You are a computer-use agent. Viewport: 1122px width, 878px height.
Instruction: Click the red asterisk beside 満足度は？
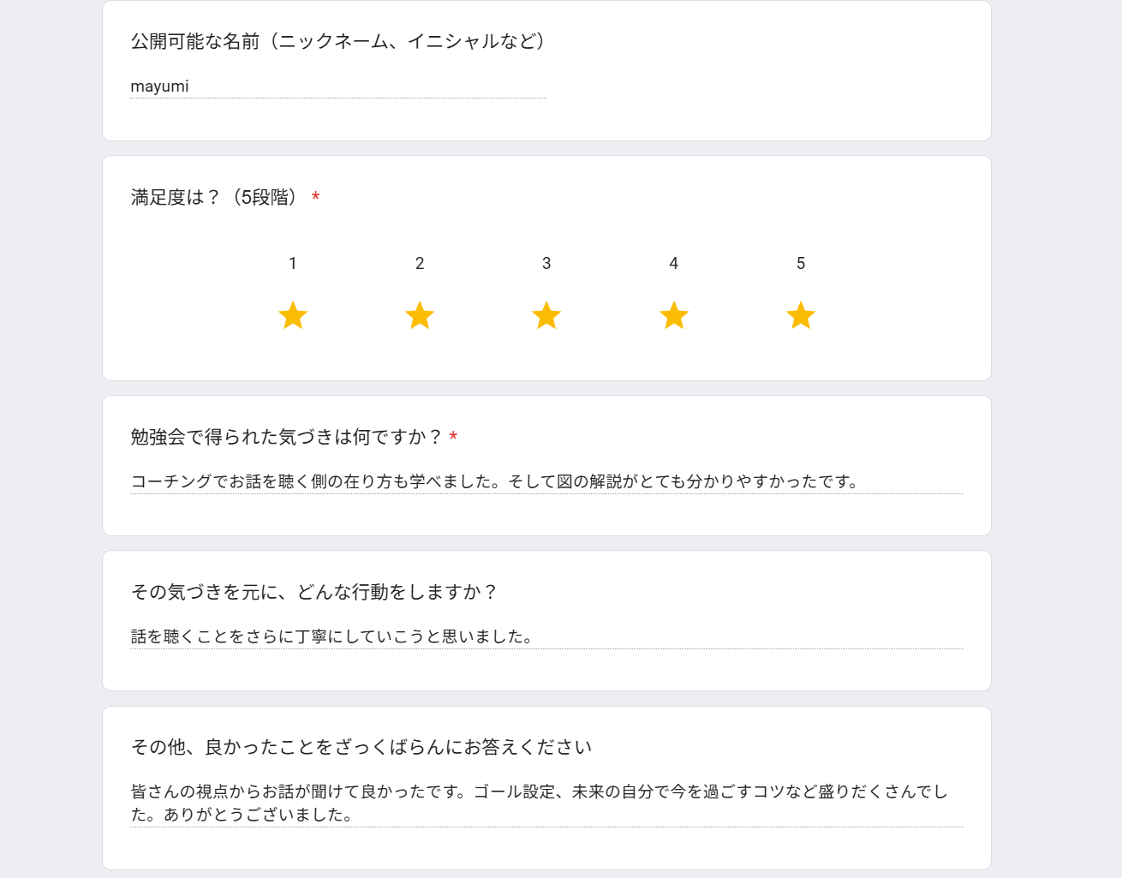pos(316,197)
